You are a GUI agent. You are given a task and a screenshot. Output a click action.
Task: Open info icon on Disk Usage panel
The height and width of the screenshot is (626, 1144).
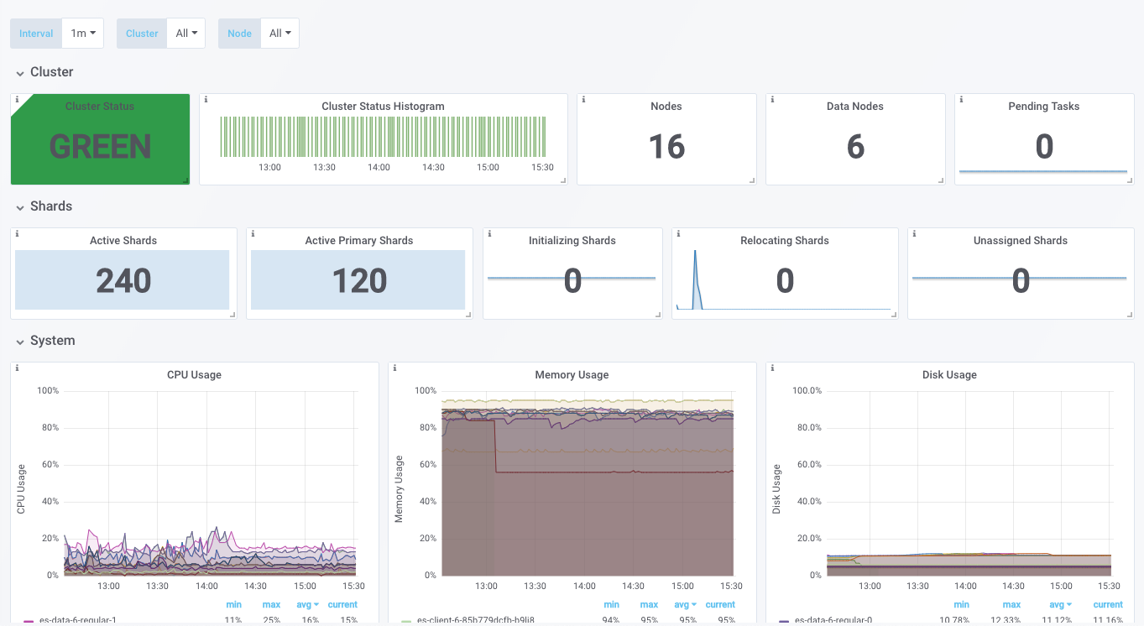(772, 368)
